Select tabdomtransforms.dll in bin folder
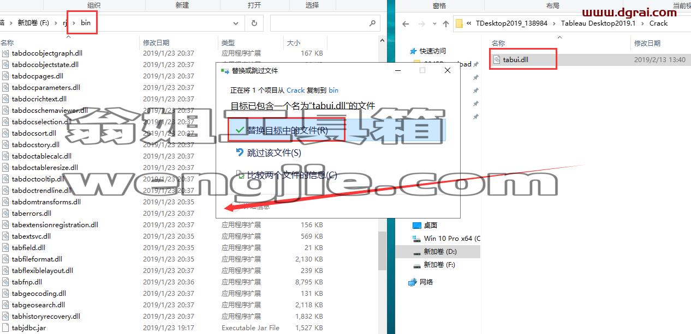The width and height of the screenshot is (691, 334). click(x=46, y=202)
